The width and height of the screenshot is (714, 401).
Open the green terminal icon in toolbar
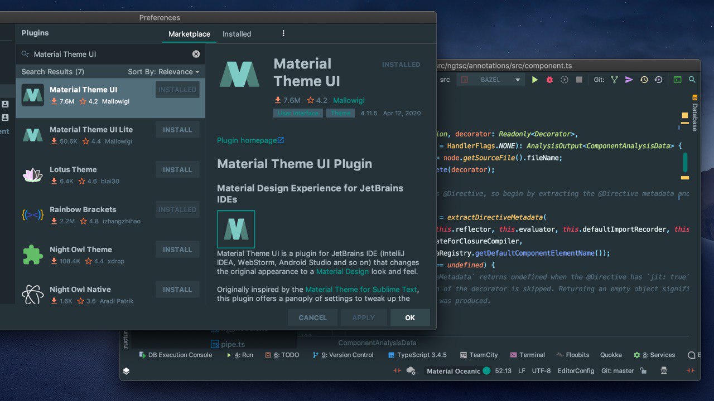point(677,80)
